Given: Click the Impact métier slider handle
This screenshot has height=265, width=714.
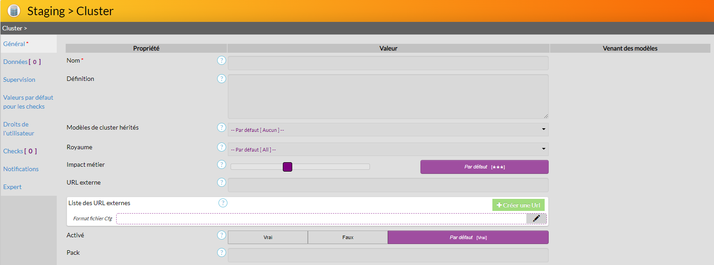Looking at the screenshot, I should [287, 167].
